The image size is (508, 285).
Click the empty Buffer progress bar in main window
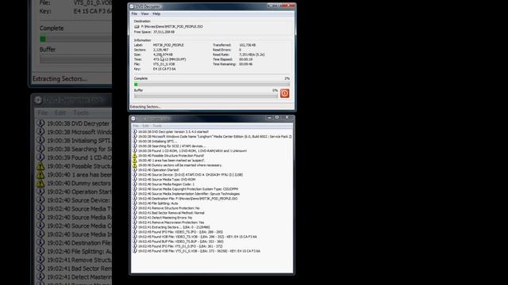pos(206,96)
